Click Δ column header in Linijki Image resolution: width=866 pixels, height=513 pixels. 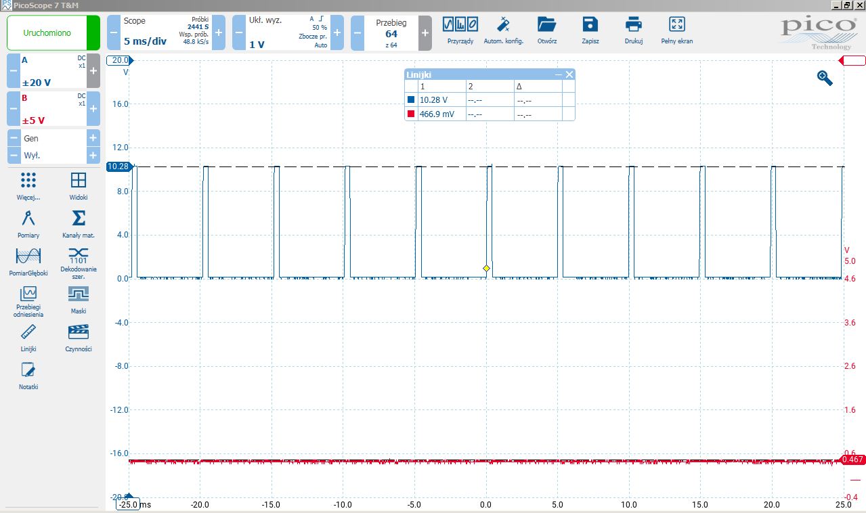[538, 87]
